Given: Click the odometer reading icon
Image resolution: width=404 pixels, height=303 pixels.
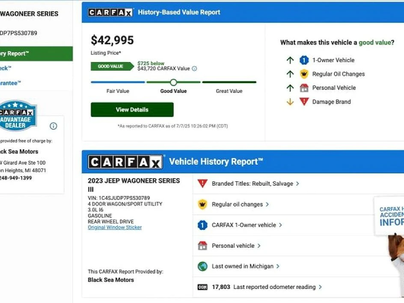Looking at the screenshot, I should (202, 287).
